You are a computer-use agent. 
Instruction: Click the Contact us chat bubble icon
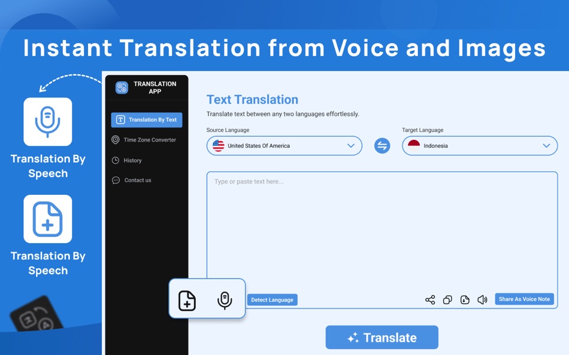pos(116,180)
